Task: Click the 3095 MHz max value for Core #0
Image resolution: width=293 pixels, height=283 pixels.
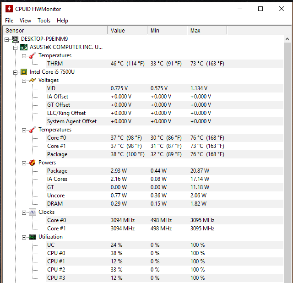Action: tap(202, 220)
